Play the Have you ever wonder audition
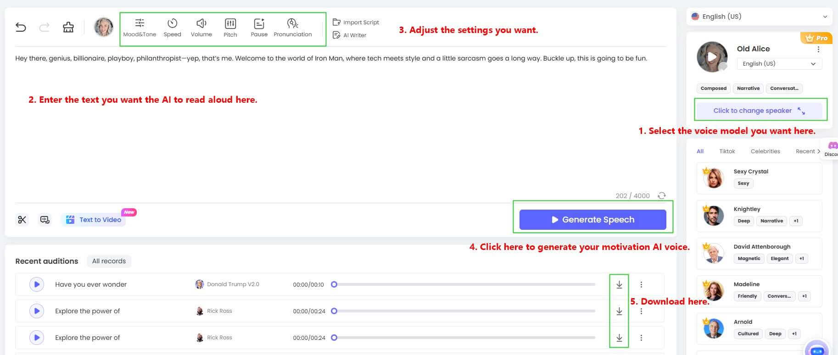The image size is (838, 355). [37, 284]
